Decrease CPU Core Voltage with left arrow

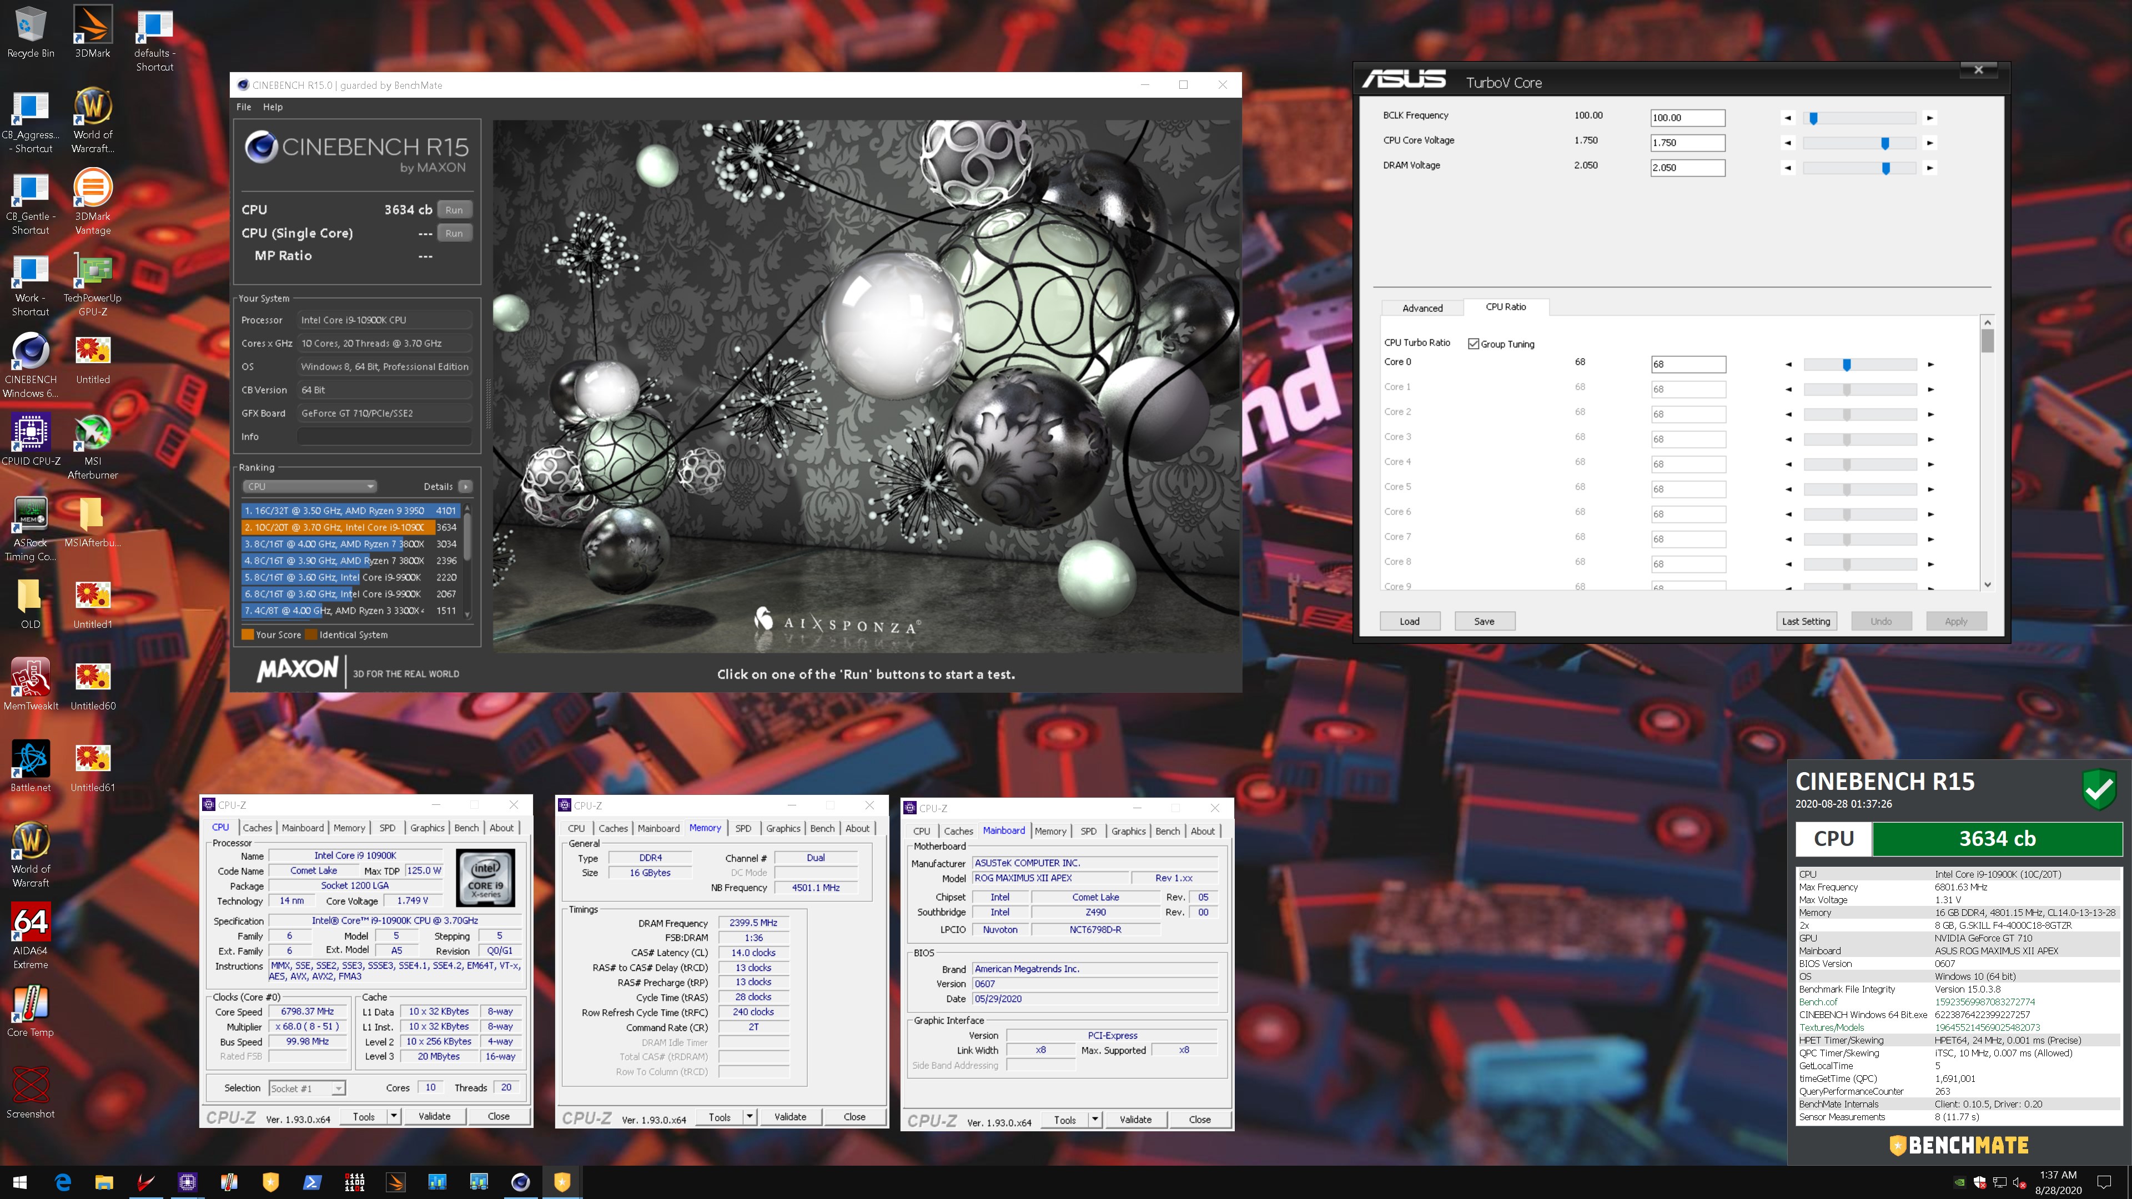coord(1788,143)
